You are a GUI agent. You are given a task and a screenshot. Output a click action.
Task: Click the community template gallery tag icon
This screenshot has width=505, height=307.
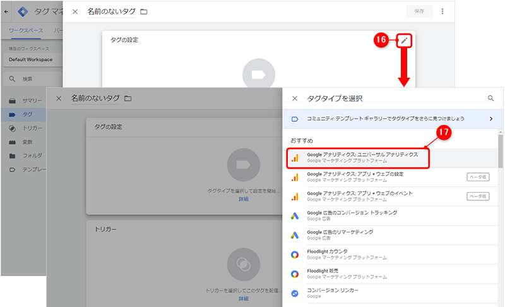click(x=295, y=119)
